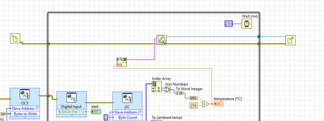Click the 256 divisor constant
This screenshot has width=324, height=121.
pos(194,106)
